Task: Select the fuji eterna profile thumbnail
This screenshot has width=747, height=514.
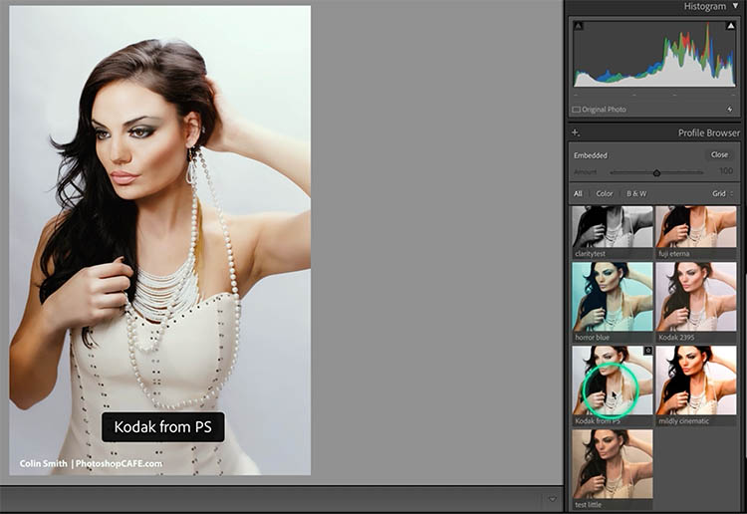Action: point(696,226)
